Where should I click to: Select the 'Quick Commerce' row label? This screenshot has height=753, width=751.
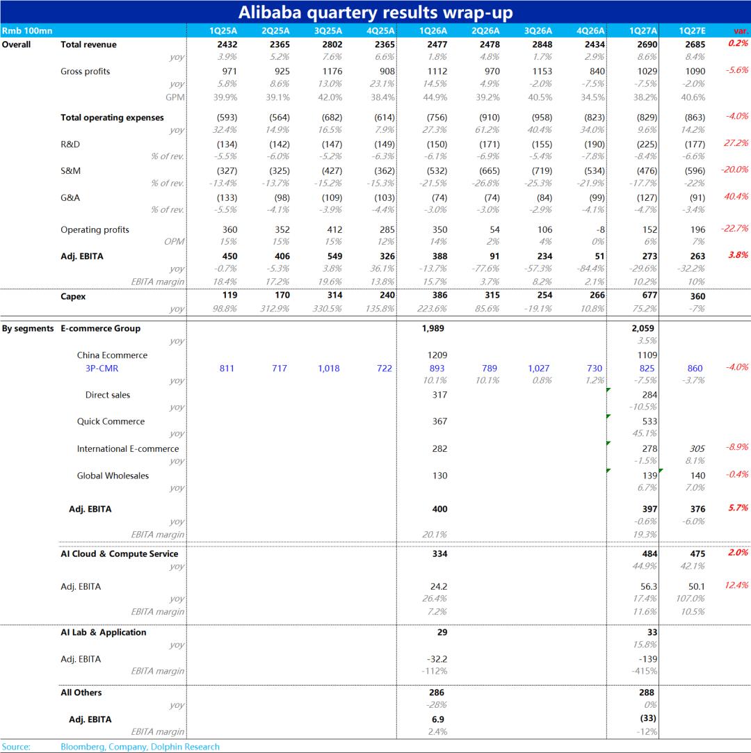(111, 421)
